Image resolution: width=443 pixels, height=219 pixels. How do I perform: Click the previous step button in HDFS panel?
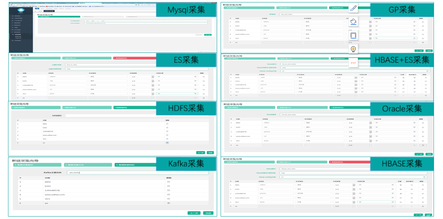[x=200, y=152]
